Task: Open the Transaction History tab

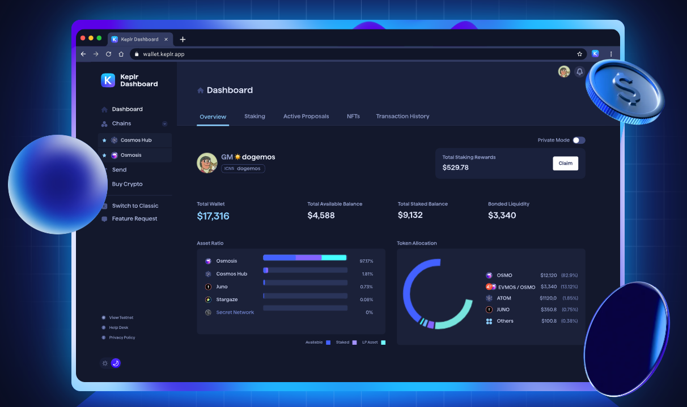Action: click(x=402, y=117)
